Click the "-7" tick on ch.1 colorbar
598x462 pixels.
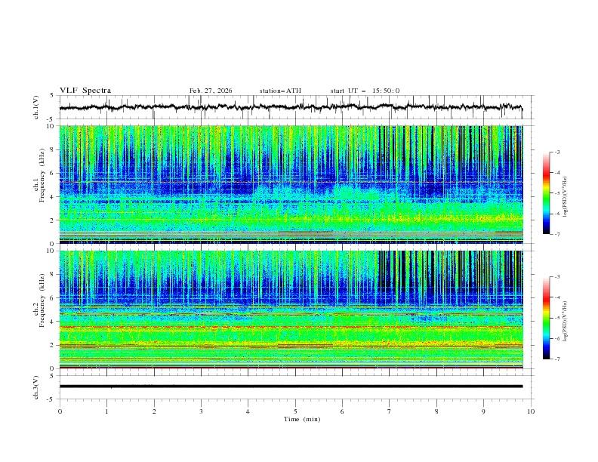pyautogui.click(x=557, y=234)
